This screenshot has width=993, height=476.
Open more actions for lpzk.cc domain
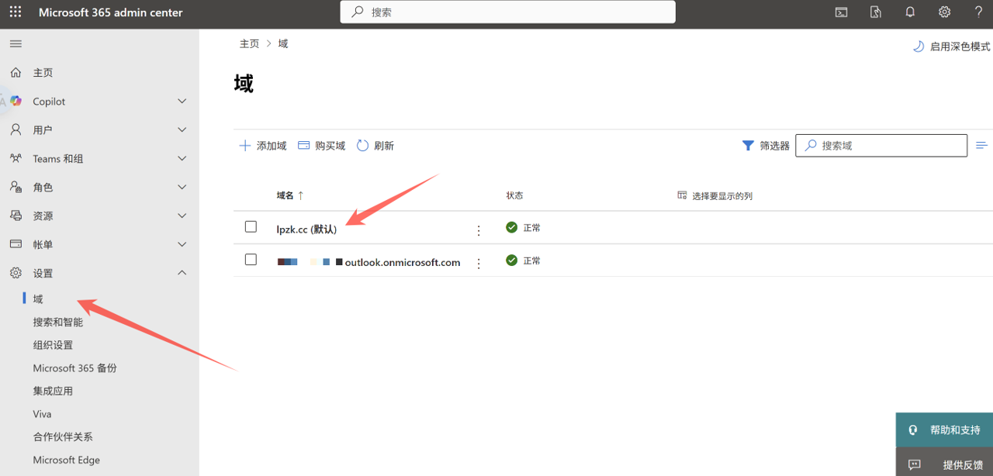[479, 230]
